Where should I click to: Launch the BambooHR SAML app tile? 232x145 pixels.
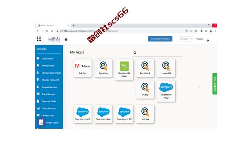[x=124, y=70]
